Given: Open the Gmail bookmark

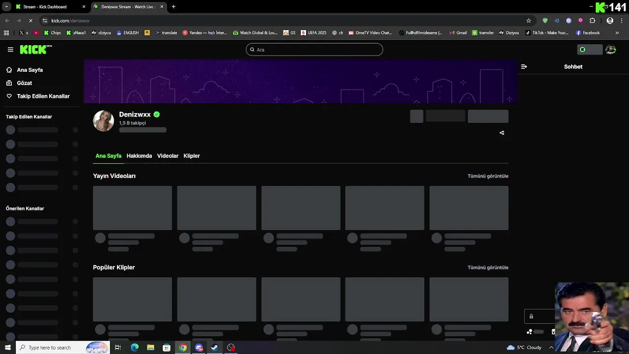Looking at the screenshot, I should pos(458,33).
